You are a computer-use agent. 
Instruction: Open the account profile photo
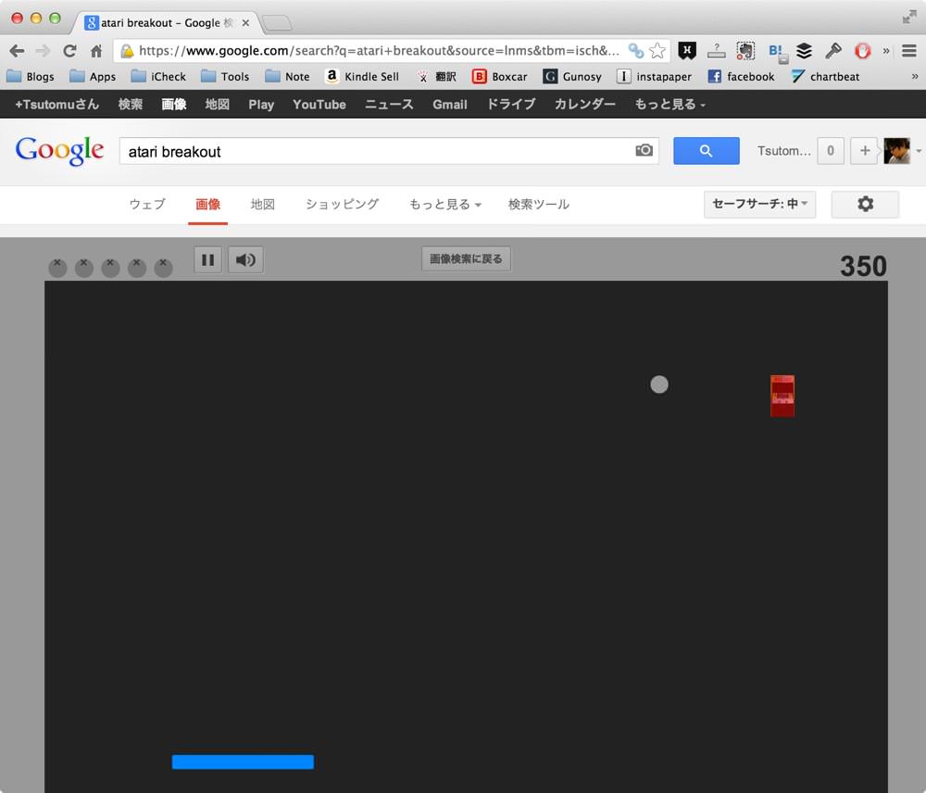point(896,151)
